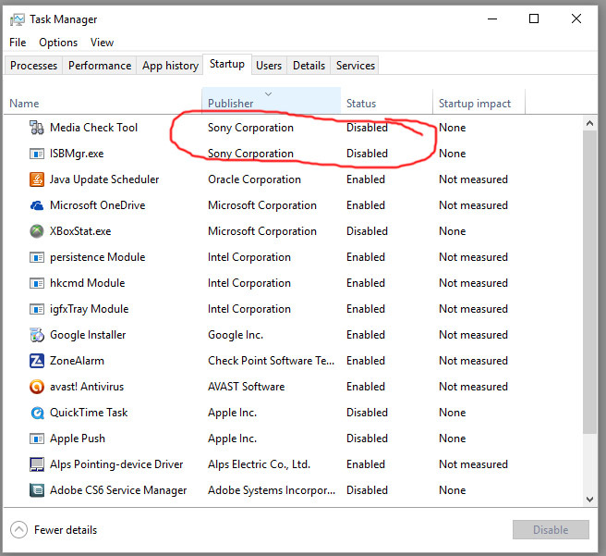Image resolution: width=606 pixels, height=556 pixels.
Task: Select the Alps Pointing-device Driver name
Action: click(116, 464)
